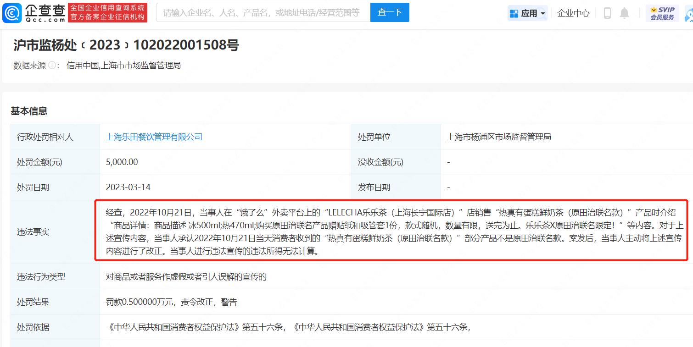Open the 企业中心 menu
The image size is (693, 347).
573,13
